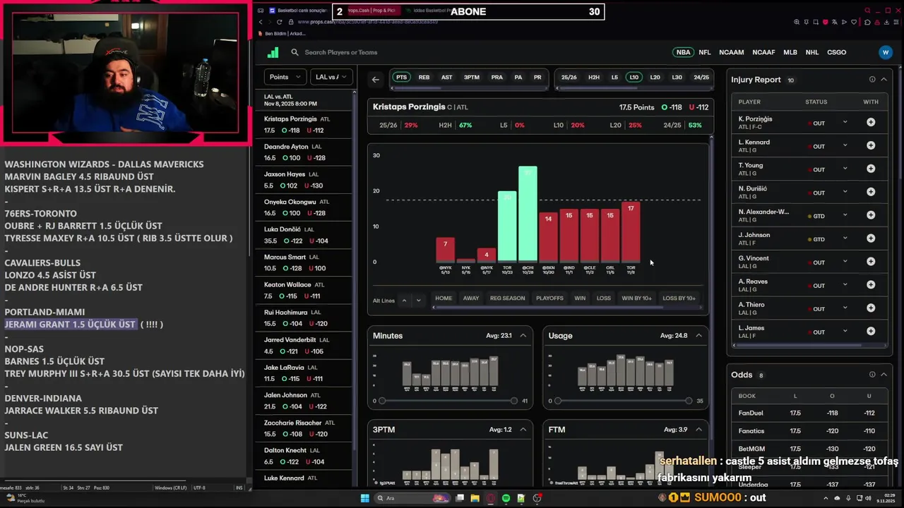Open Spotify from the taskbar

(x=506, y=498)
